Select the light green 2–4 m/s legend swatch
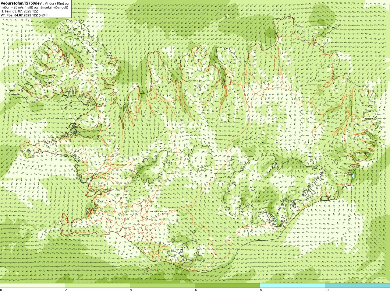390x292 pixels. point(97,286)
